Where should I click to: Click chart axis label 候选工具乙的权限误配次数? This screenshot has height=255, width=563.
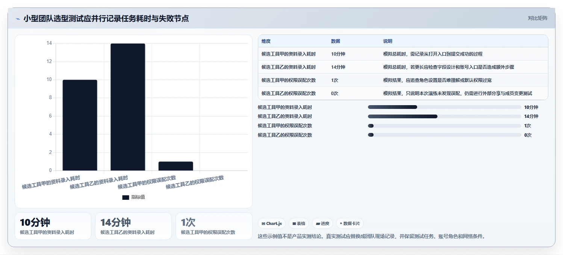coord(195,182)
